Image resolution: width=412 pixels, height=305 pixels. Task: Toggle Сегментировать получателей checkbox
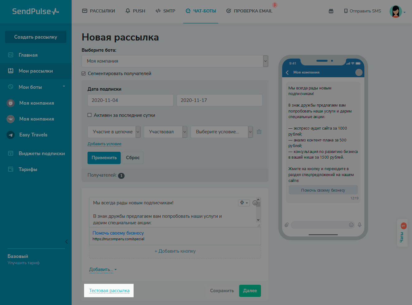[83, 74]
